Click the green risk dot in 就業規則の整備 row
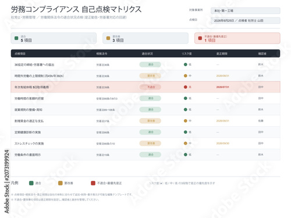The image size is (291, 218). tap(186, 109)
